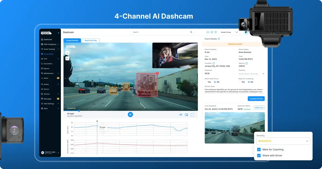Click the More grid icon

tap(42, 108)
